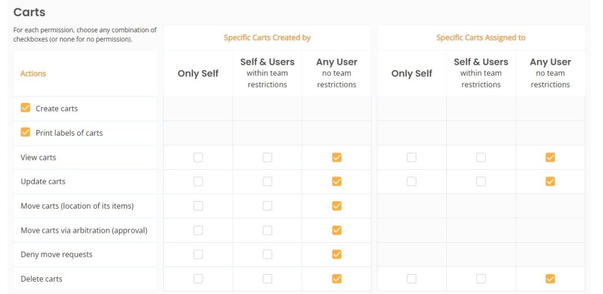603x294 pixels.
Task: Enable View carts created by Self & Users
Action: 267,158
